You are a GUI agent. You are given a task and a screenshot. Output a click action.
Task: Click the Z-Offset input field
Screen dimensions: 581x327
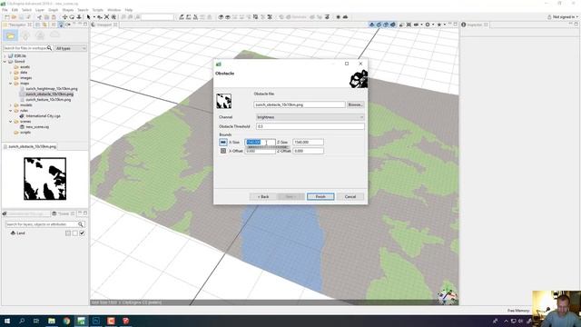(x=308, y=151)
